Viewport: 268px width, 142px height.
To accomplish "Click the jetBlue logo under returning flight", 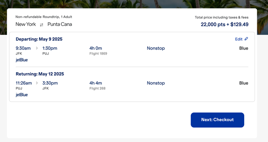I will (x=22, y=94).
